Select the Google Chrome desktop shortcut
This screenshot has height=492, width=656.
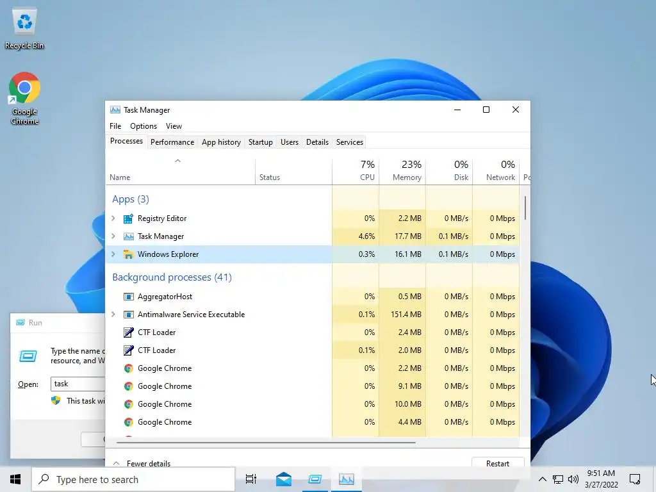24,99
